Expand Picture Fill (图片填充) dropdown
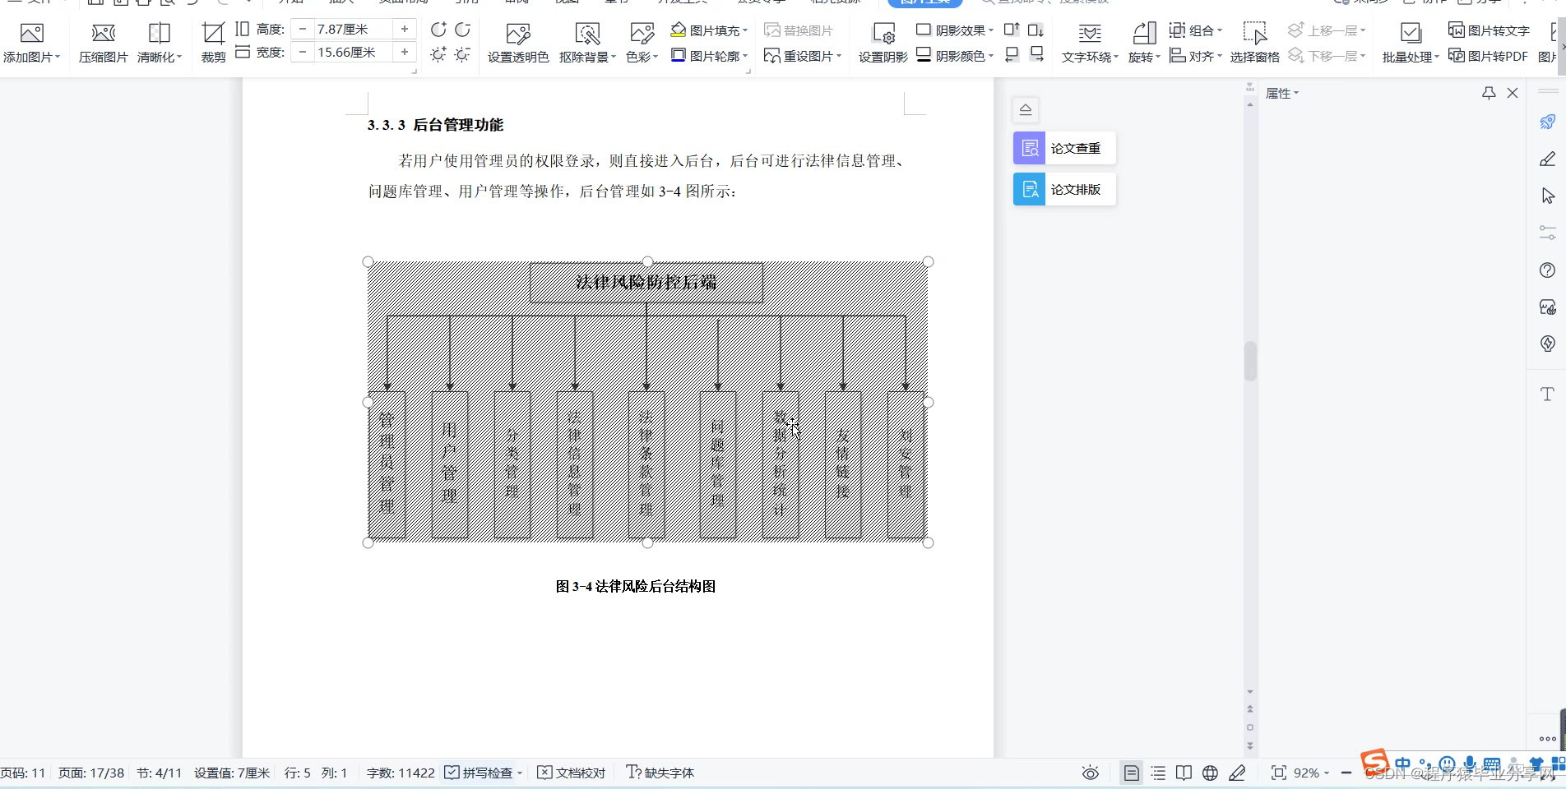Screen dimensions: 1566x789 (745, 30)
